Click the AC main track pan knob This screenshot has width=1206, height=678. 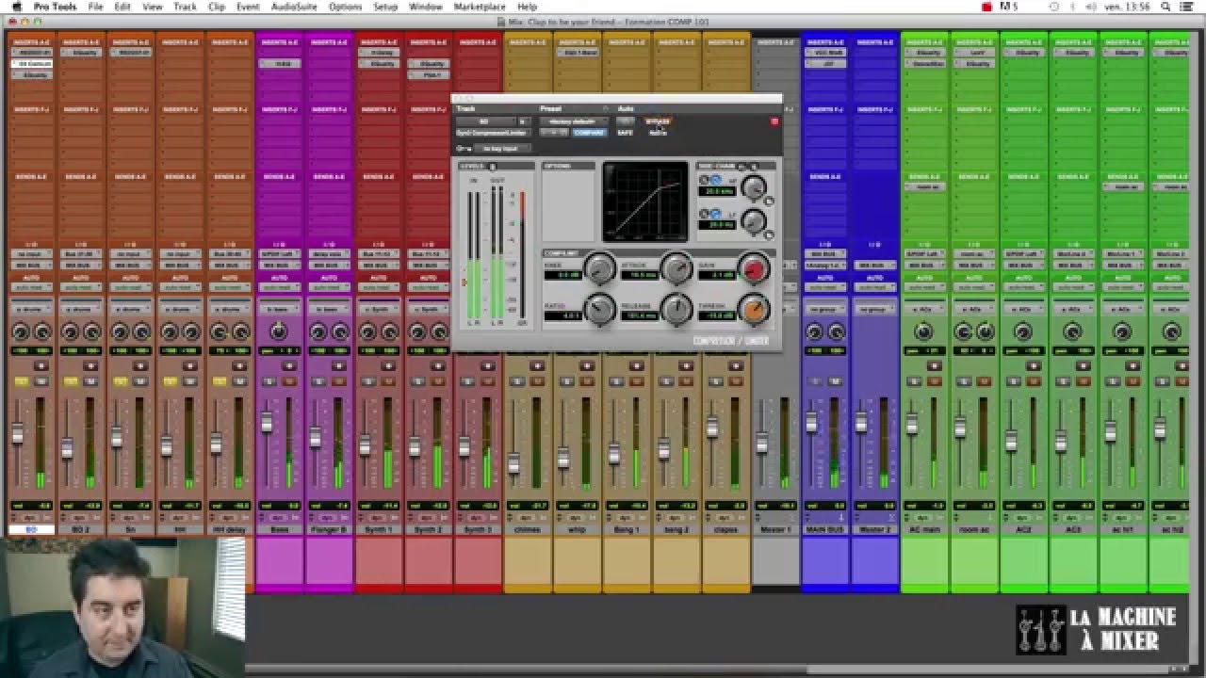coord(923,331)
